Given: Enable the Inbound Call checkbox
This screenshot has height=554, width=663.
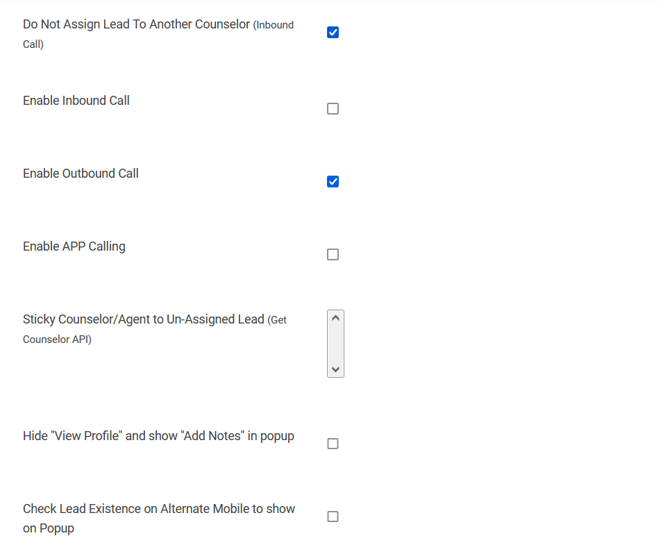Looking at the screenshot, I should pyautogui.click(x=333, y=109).
